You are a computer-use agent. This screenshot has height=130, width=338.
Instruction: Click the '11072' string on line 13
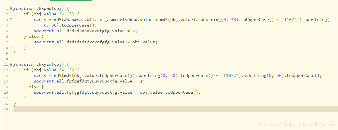coord(229,76)
